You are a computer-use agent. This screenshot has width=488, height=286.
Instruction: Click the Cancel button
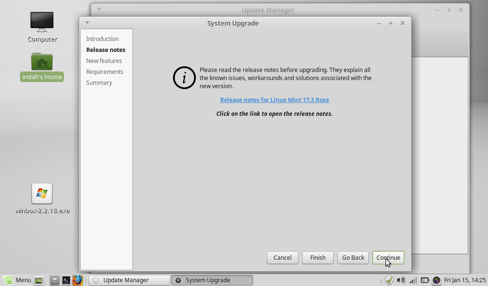click(x=283, y=258)
